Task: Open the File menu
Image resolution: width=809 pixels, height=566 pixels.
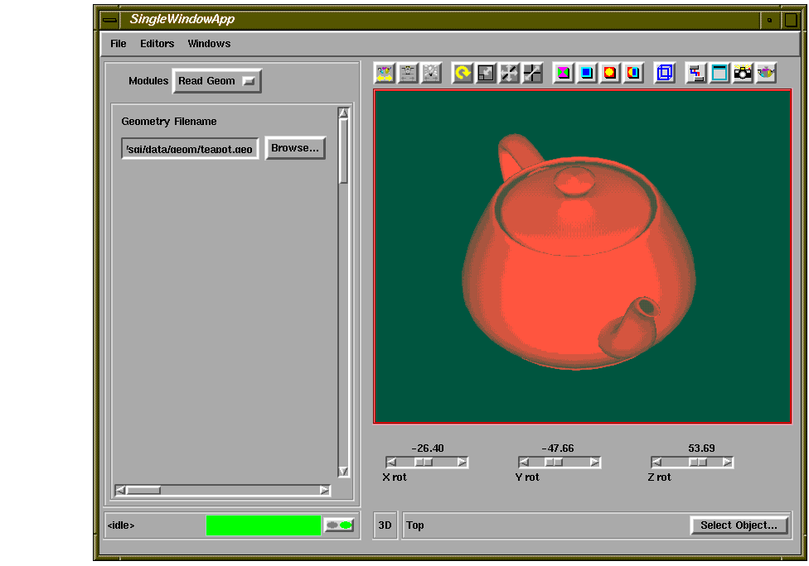Action: (x=119, y=44)
